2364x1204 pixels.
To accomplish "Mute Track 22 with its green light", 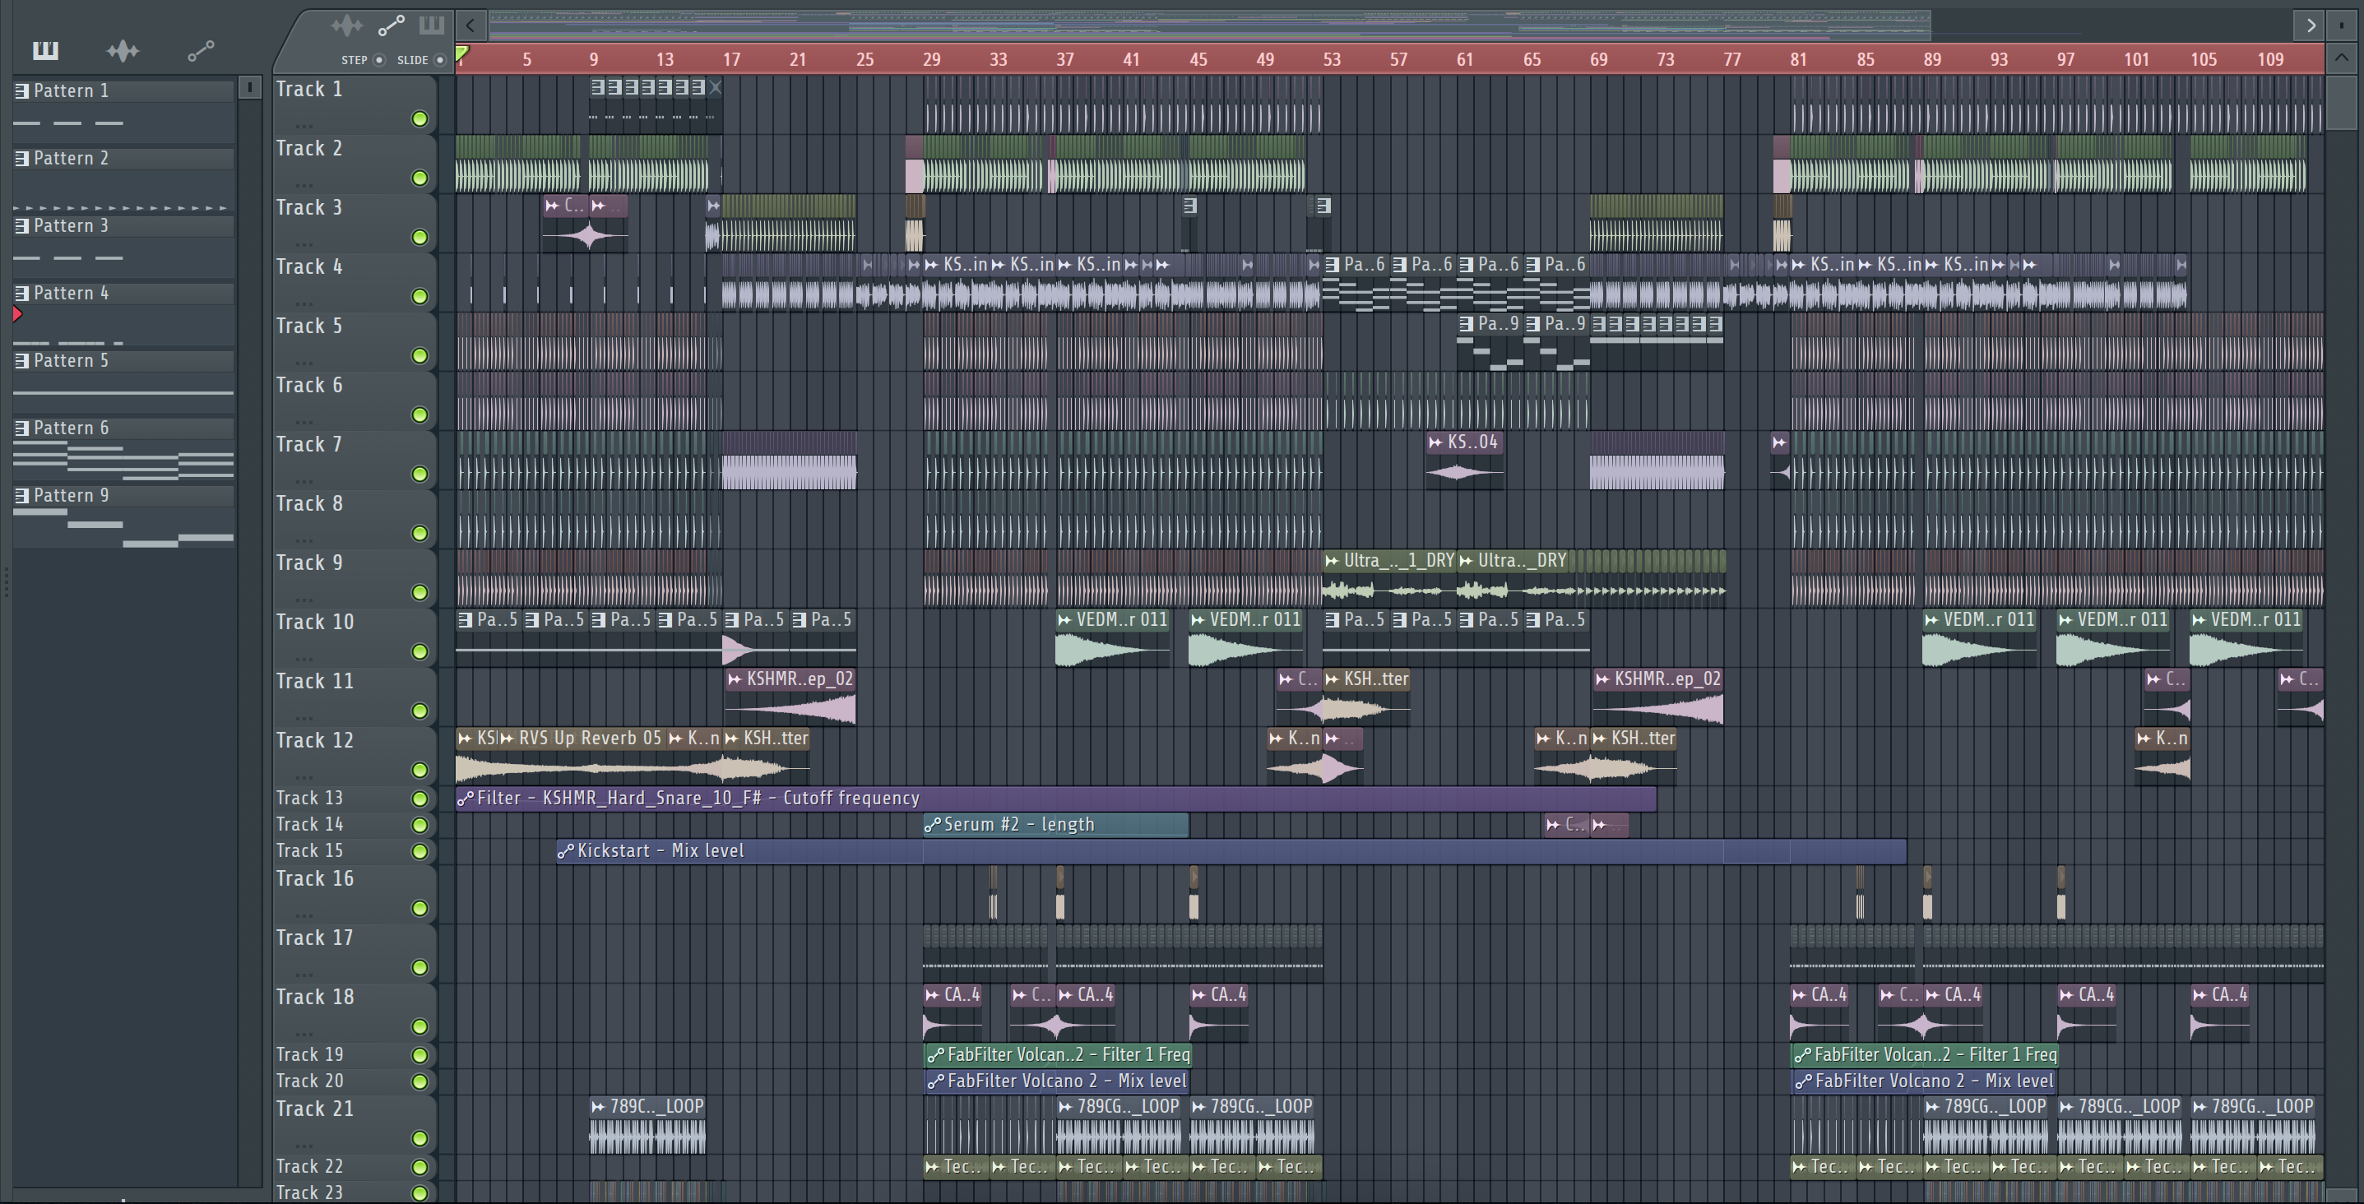I will 420,1167.
